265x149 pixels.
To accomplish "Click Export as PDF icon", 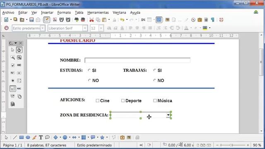I will pos(55,20).
